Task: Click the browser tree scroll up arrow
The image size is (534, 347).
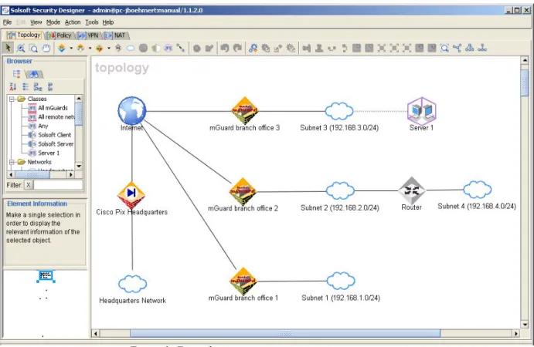Action: click(79, 99)
